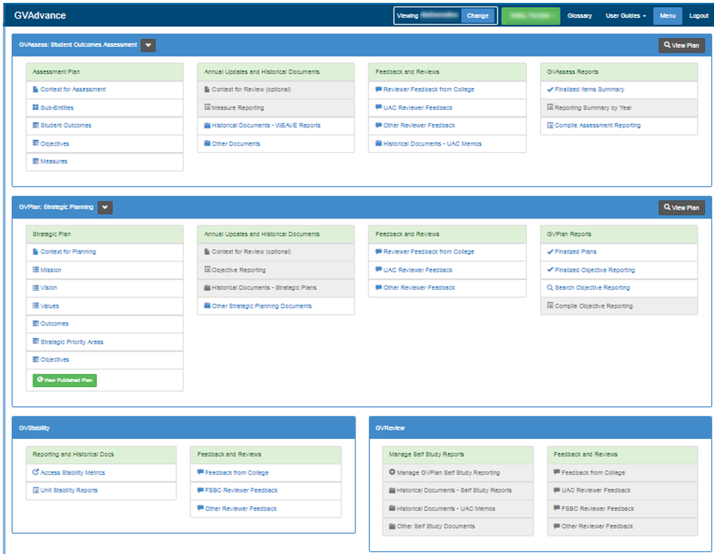Click the Menu item in the navbar
The height and width of the screenshot is (554, 714).
pyautogui.click(x=667, y=16)
